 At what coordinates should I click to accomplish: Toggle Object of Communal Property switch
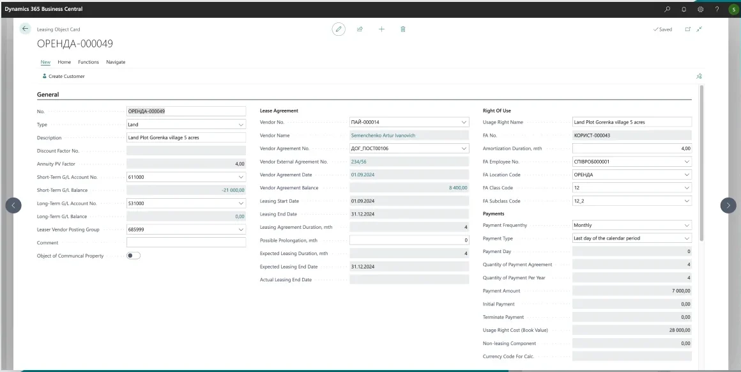coord(134,256)
